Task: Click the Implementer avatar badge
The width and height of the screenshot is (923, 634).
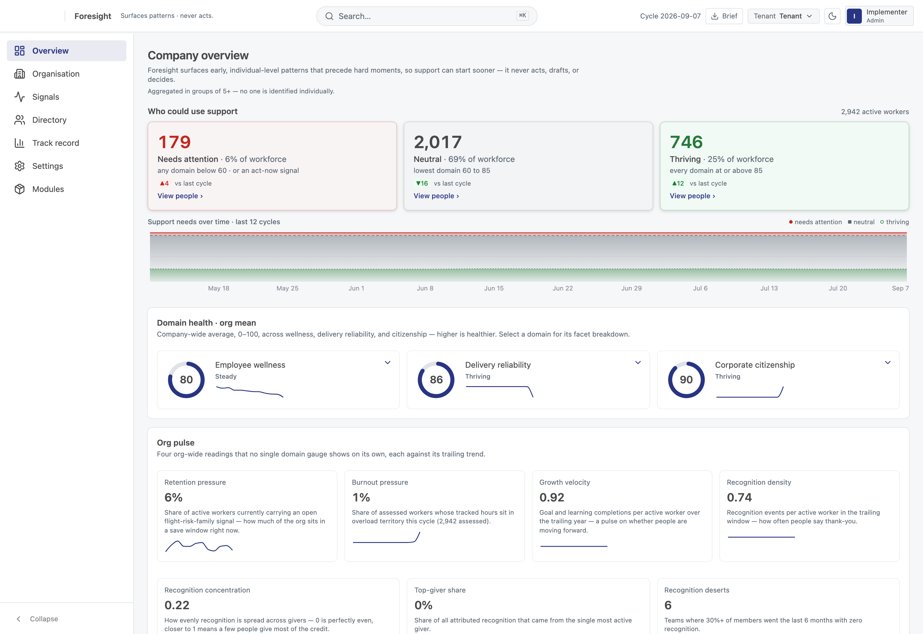Action: 854,16
